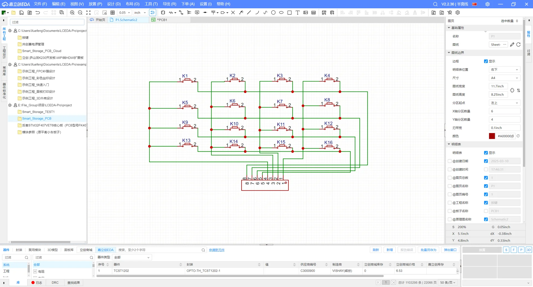Change units using the inch dropdown
Screen dimensions: 533x287
coord(140,12)
